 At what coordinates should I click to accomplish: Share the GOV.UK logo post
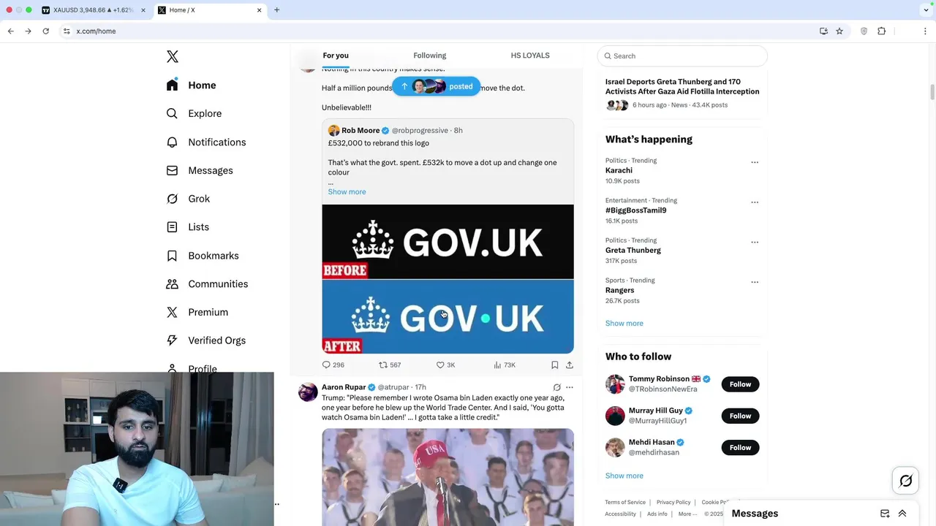(569, 365)
